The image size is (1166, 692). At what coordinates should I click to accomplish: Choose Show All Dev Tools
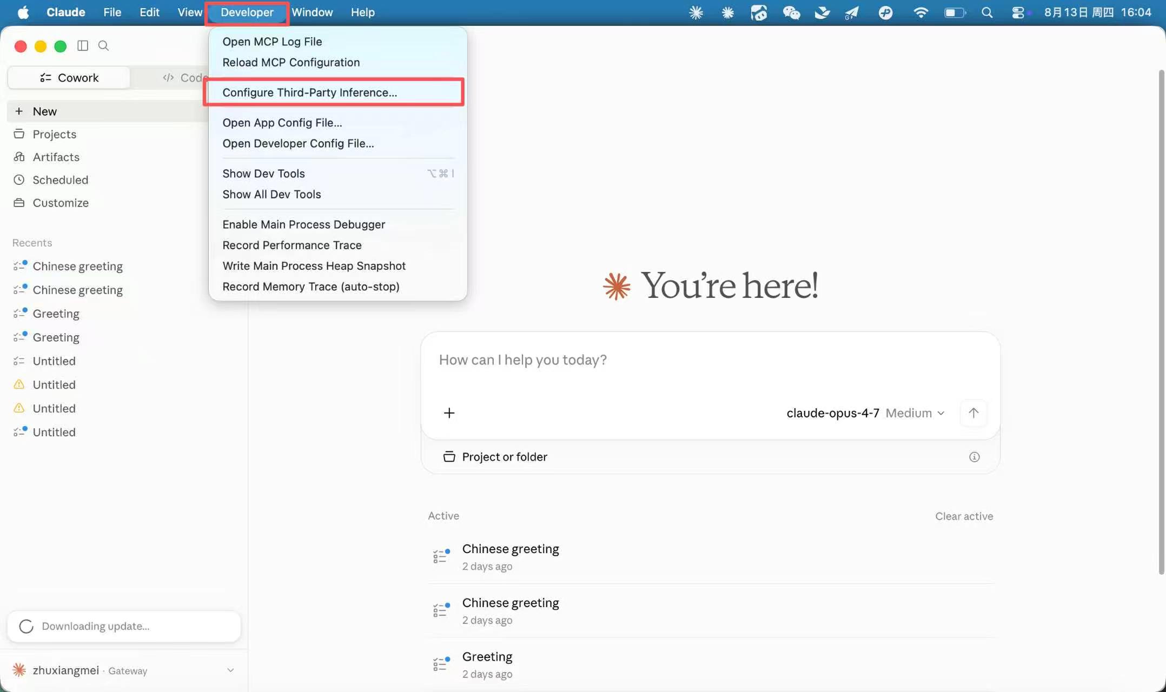pos(338,194)
